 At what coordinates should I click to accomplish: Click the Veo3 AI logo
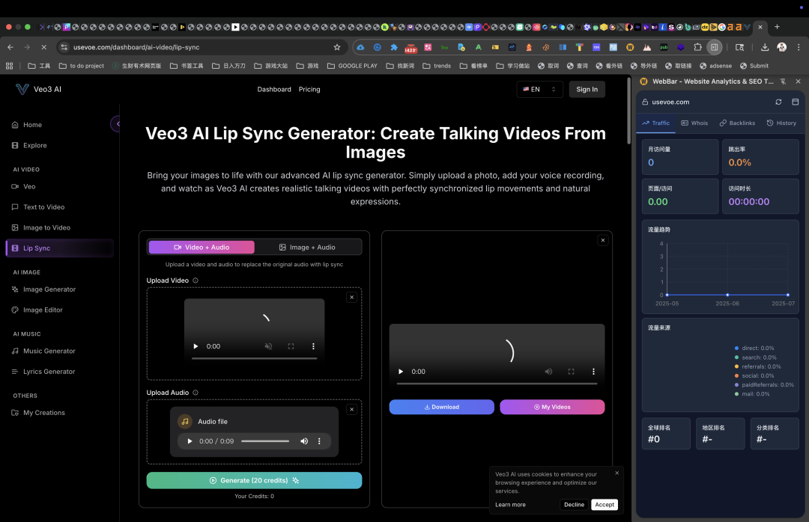[39, 89]
